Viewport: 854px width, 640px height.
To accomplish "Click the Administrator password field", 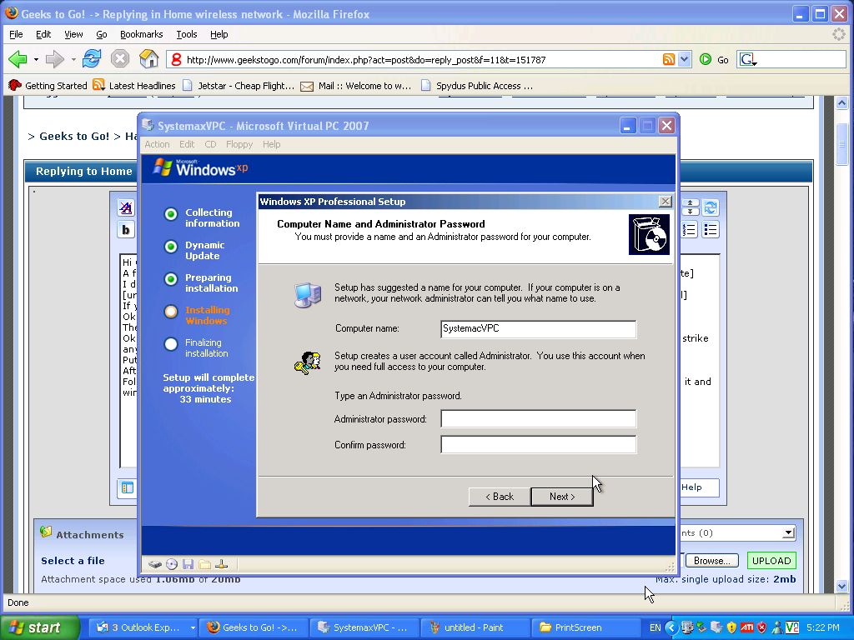I will 538,418.
